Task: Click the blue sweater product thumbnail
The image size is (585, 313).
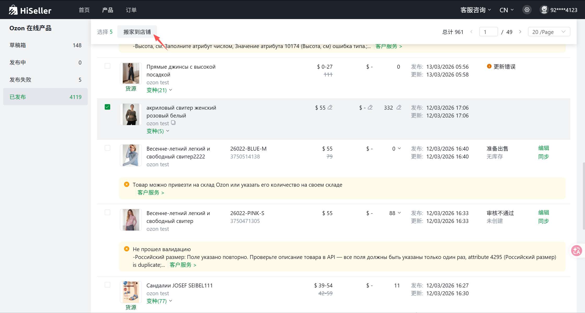Action: coord(131,155)
